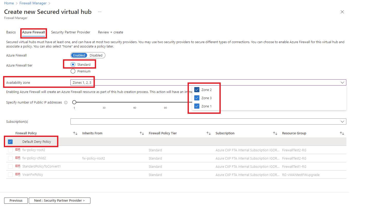Tick the fw-policy-root2 checkbox
Image resolution: width=388 pixels, height=206 pixels.
click(10, 150)
